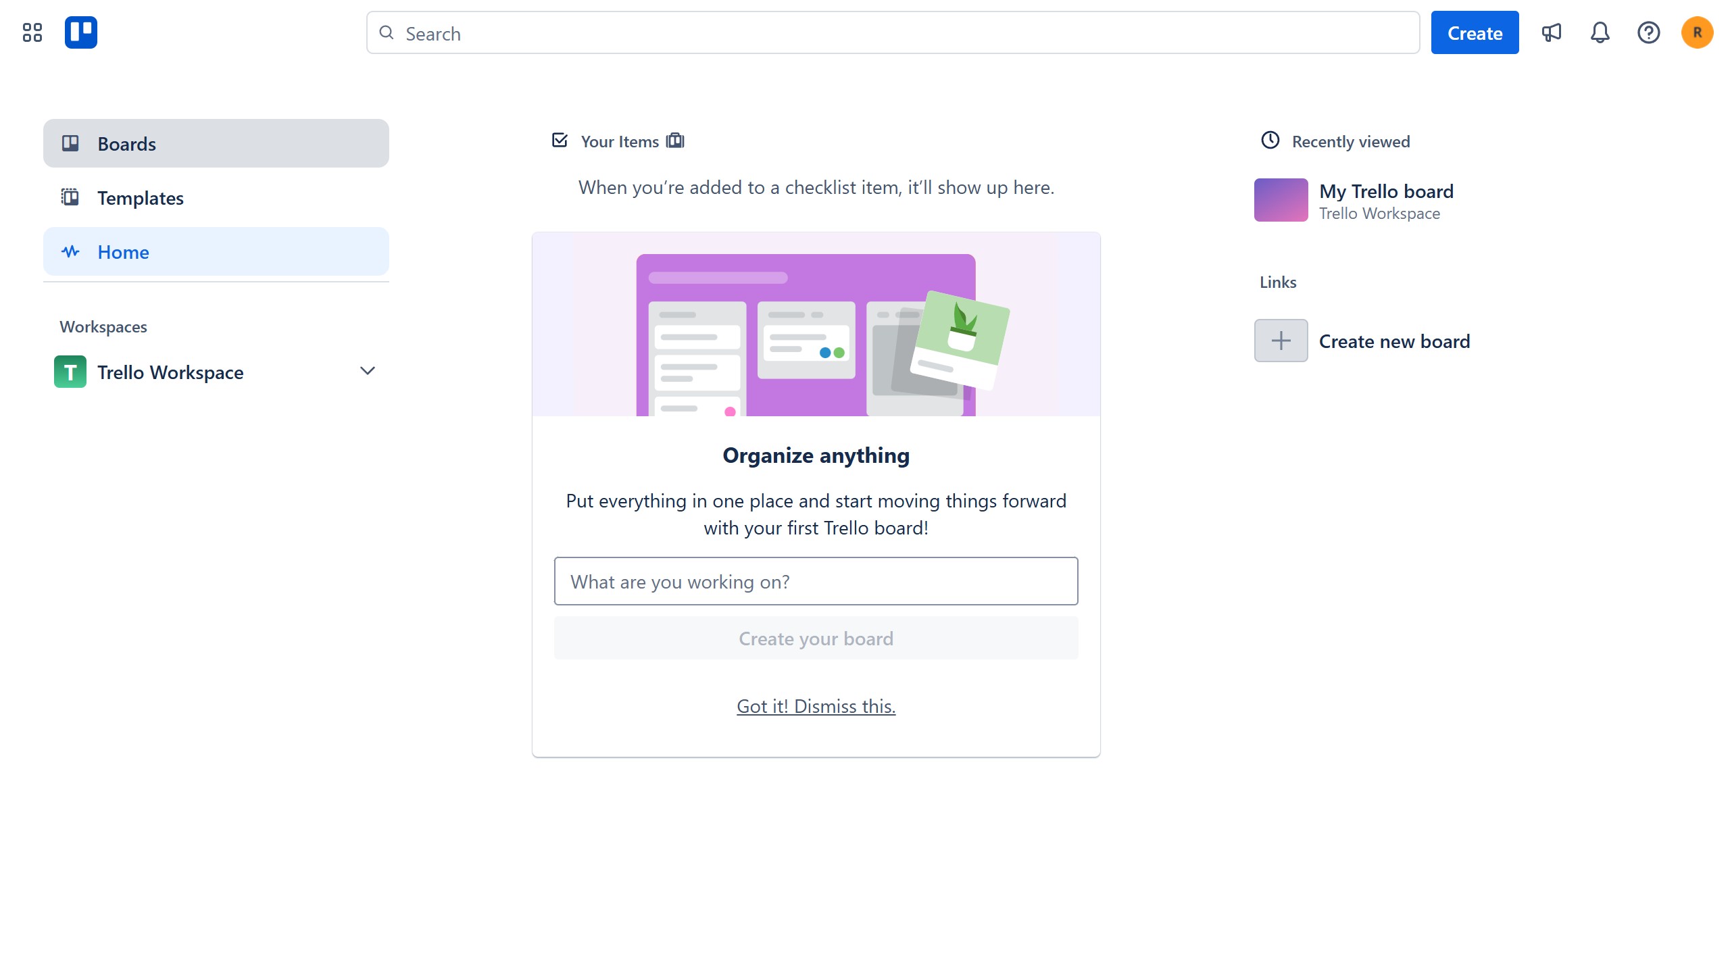Click the Trello logo icon
The height and width of the screenshot is (973, 1730).
pos(81,32)
